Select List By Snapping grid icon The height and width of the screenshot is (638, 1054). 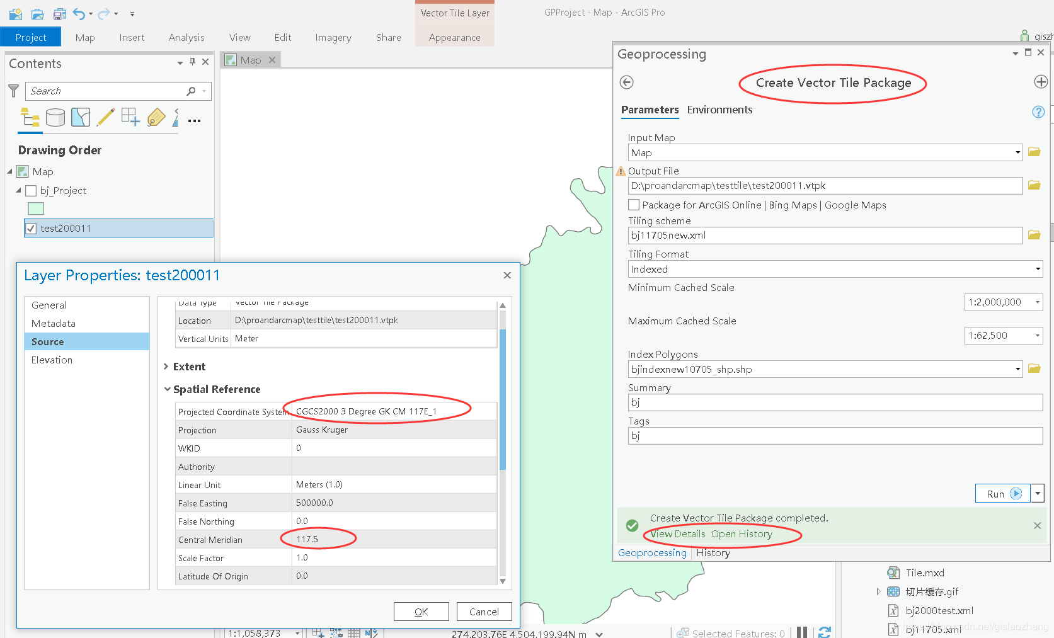click(131, 117)
